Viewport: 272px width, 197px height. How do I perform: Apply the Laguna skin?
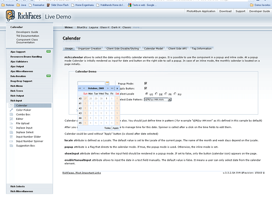93,28
